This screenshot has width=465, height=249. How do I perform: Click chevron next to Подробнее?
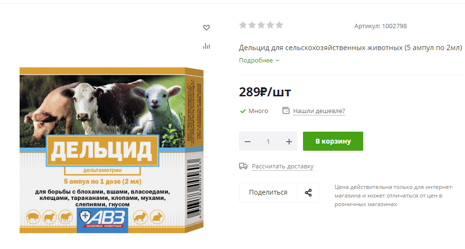[x=277, y=61]
